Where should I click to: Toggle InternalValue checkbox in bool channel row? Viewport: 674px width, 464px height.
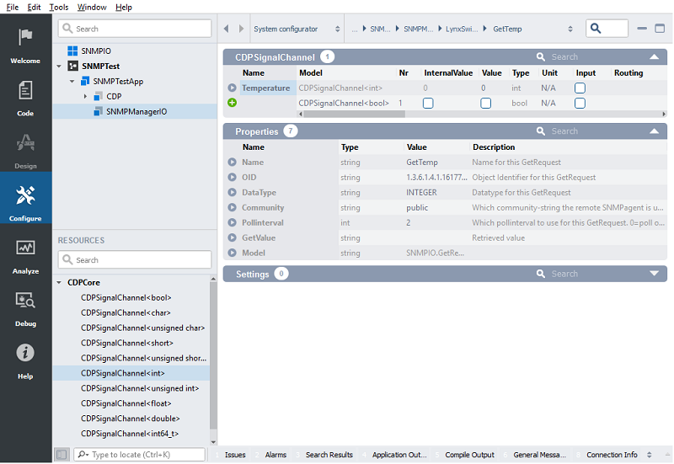point(428,103)
